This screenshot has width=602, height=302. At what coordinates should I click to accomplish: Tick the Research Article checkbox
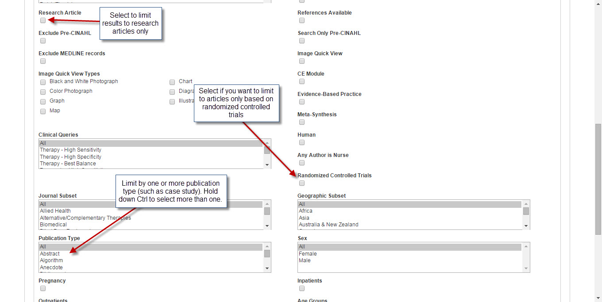[x=43, y=20]
